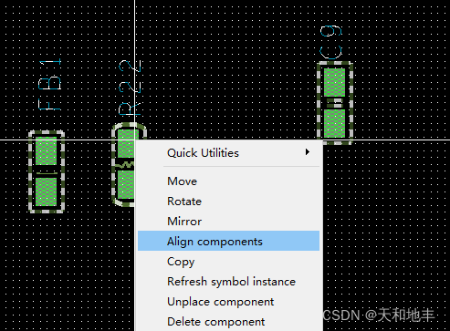Select the highlighted Align components entry
The width and height of the screenshot is (450, 331).
click(x=228, y=241)
